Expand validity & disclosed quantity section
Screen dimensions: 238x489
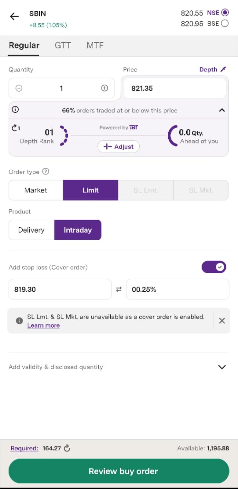pos(222,367)
